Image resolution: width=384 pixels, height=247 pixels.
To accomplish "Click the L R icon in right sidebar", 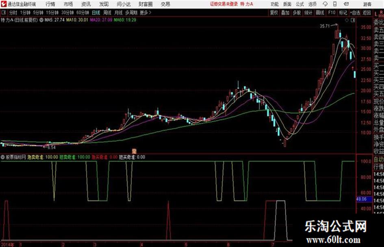I will [379, 14].
